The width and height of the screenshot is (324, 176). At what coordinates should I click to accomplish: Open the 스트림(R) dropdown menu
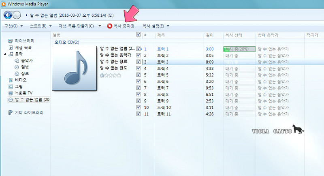pos(41,26)
